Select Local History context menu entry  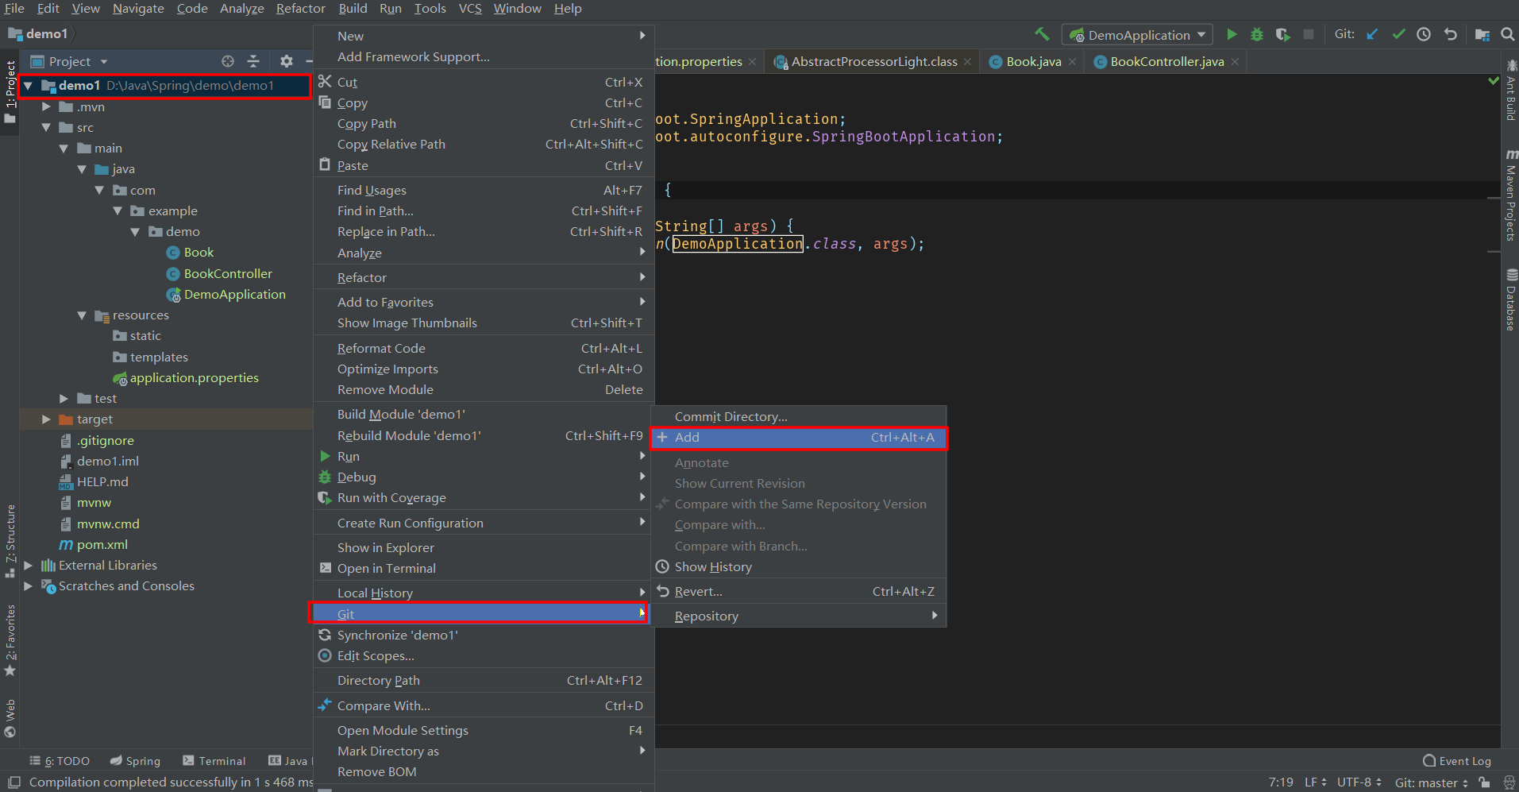point(484,593)
